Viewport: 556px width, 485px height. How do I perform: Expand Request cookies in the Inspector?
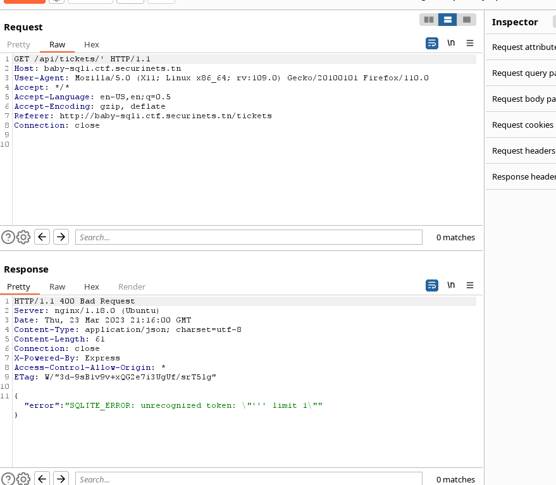pos(521,125)
